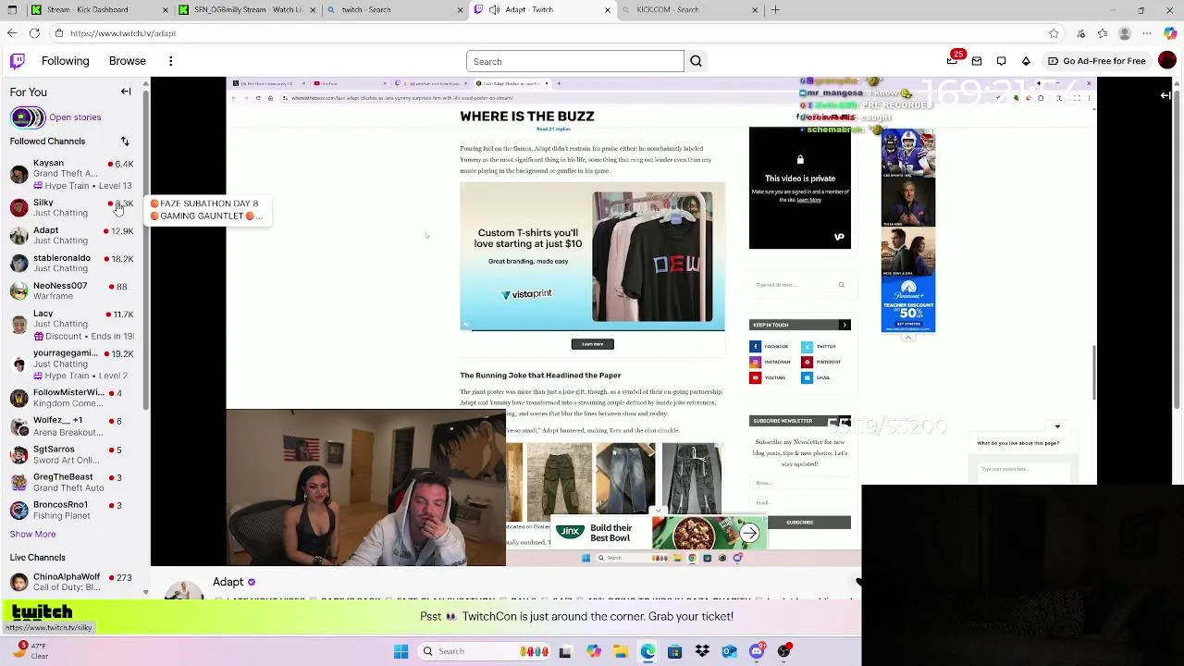Open the browser profile icon
Image resolution: width=1184 pixels, height=666 pixels.
click(1125, 33)
